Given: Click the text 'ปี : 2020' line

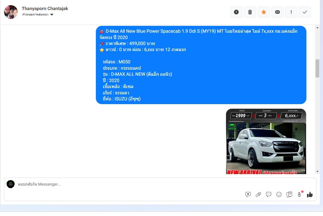Looking at the screenshot, I should 111,80.
